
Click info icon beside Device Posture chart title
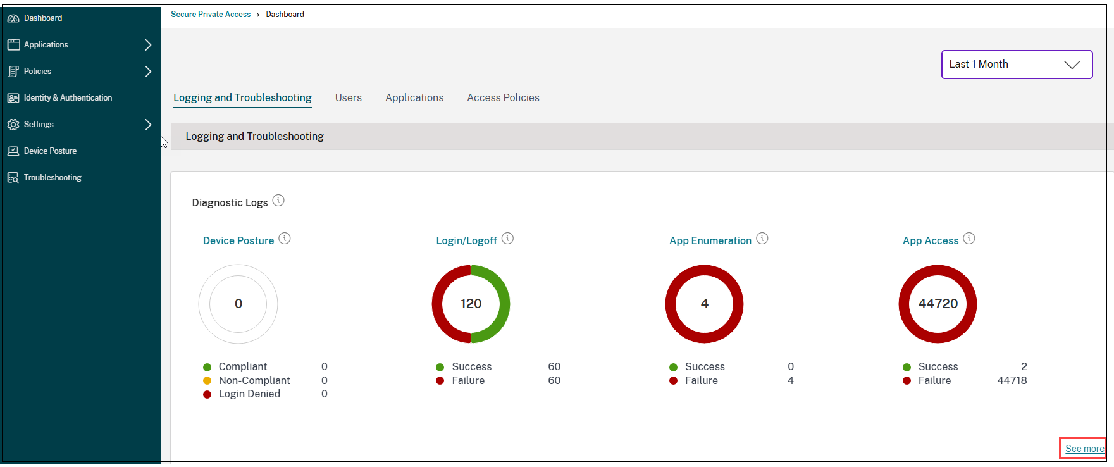coord(285,239)
